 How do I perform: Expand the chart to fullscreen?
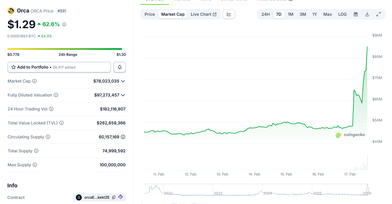[379, 14]
